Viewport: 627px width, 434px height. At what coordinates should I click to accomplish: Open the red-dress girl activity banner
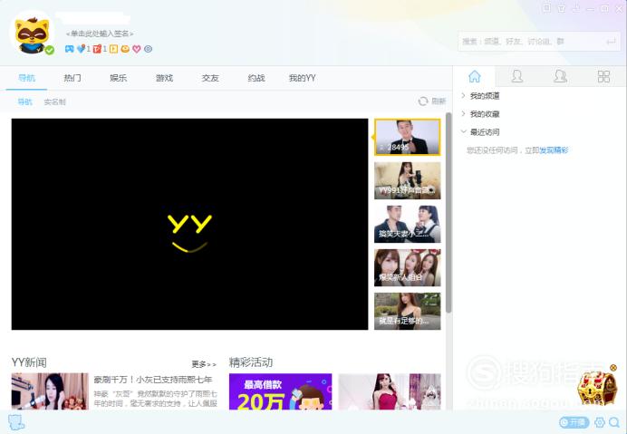point(390,391)
